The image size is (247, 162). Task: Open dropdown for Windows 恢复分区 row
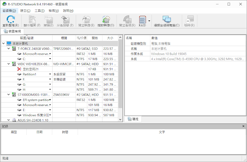(50, 115)
